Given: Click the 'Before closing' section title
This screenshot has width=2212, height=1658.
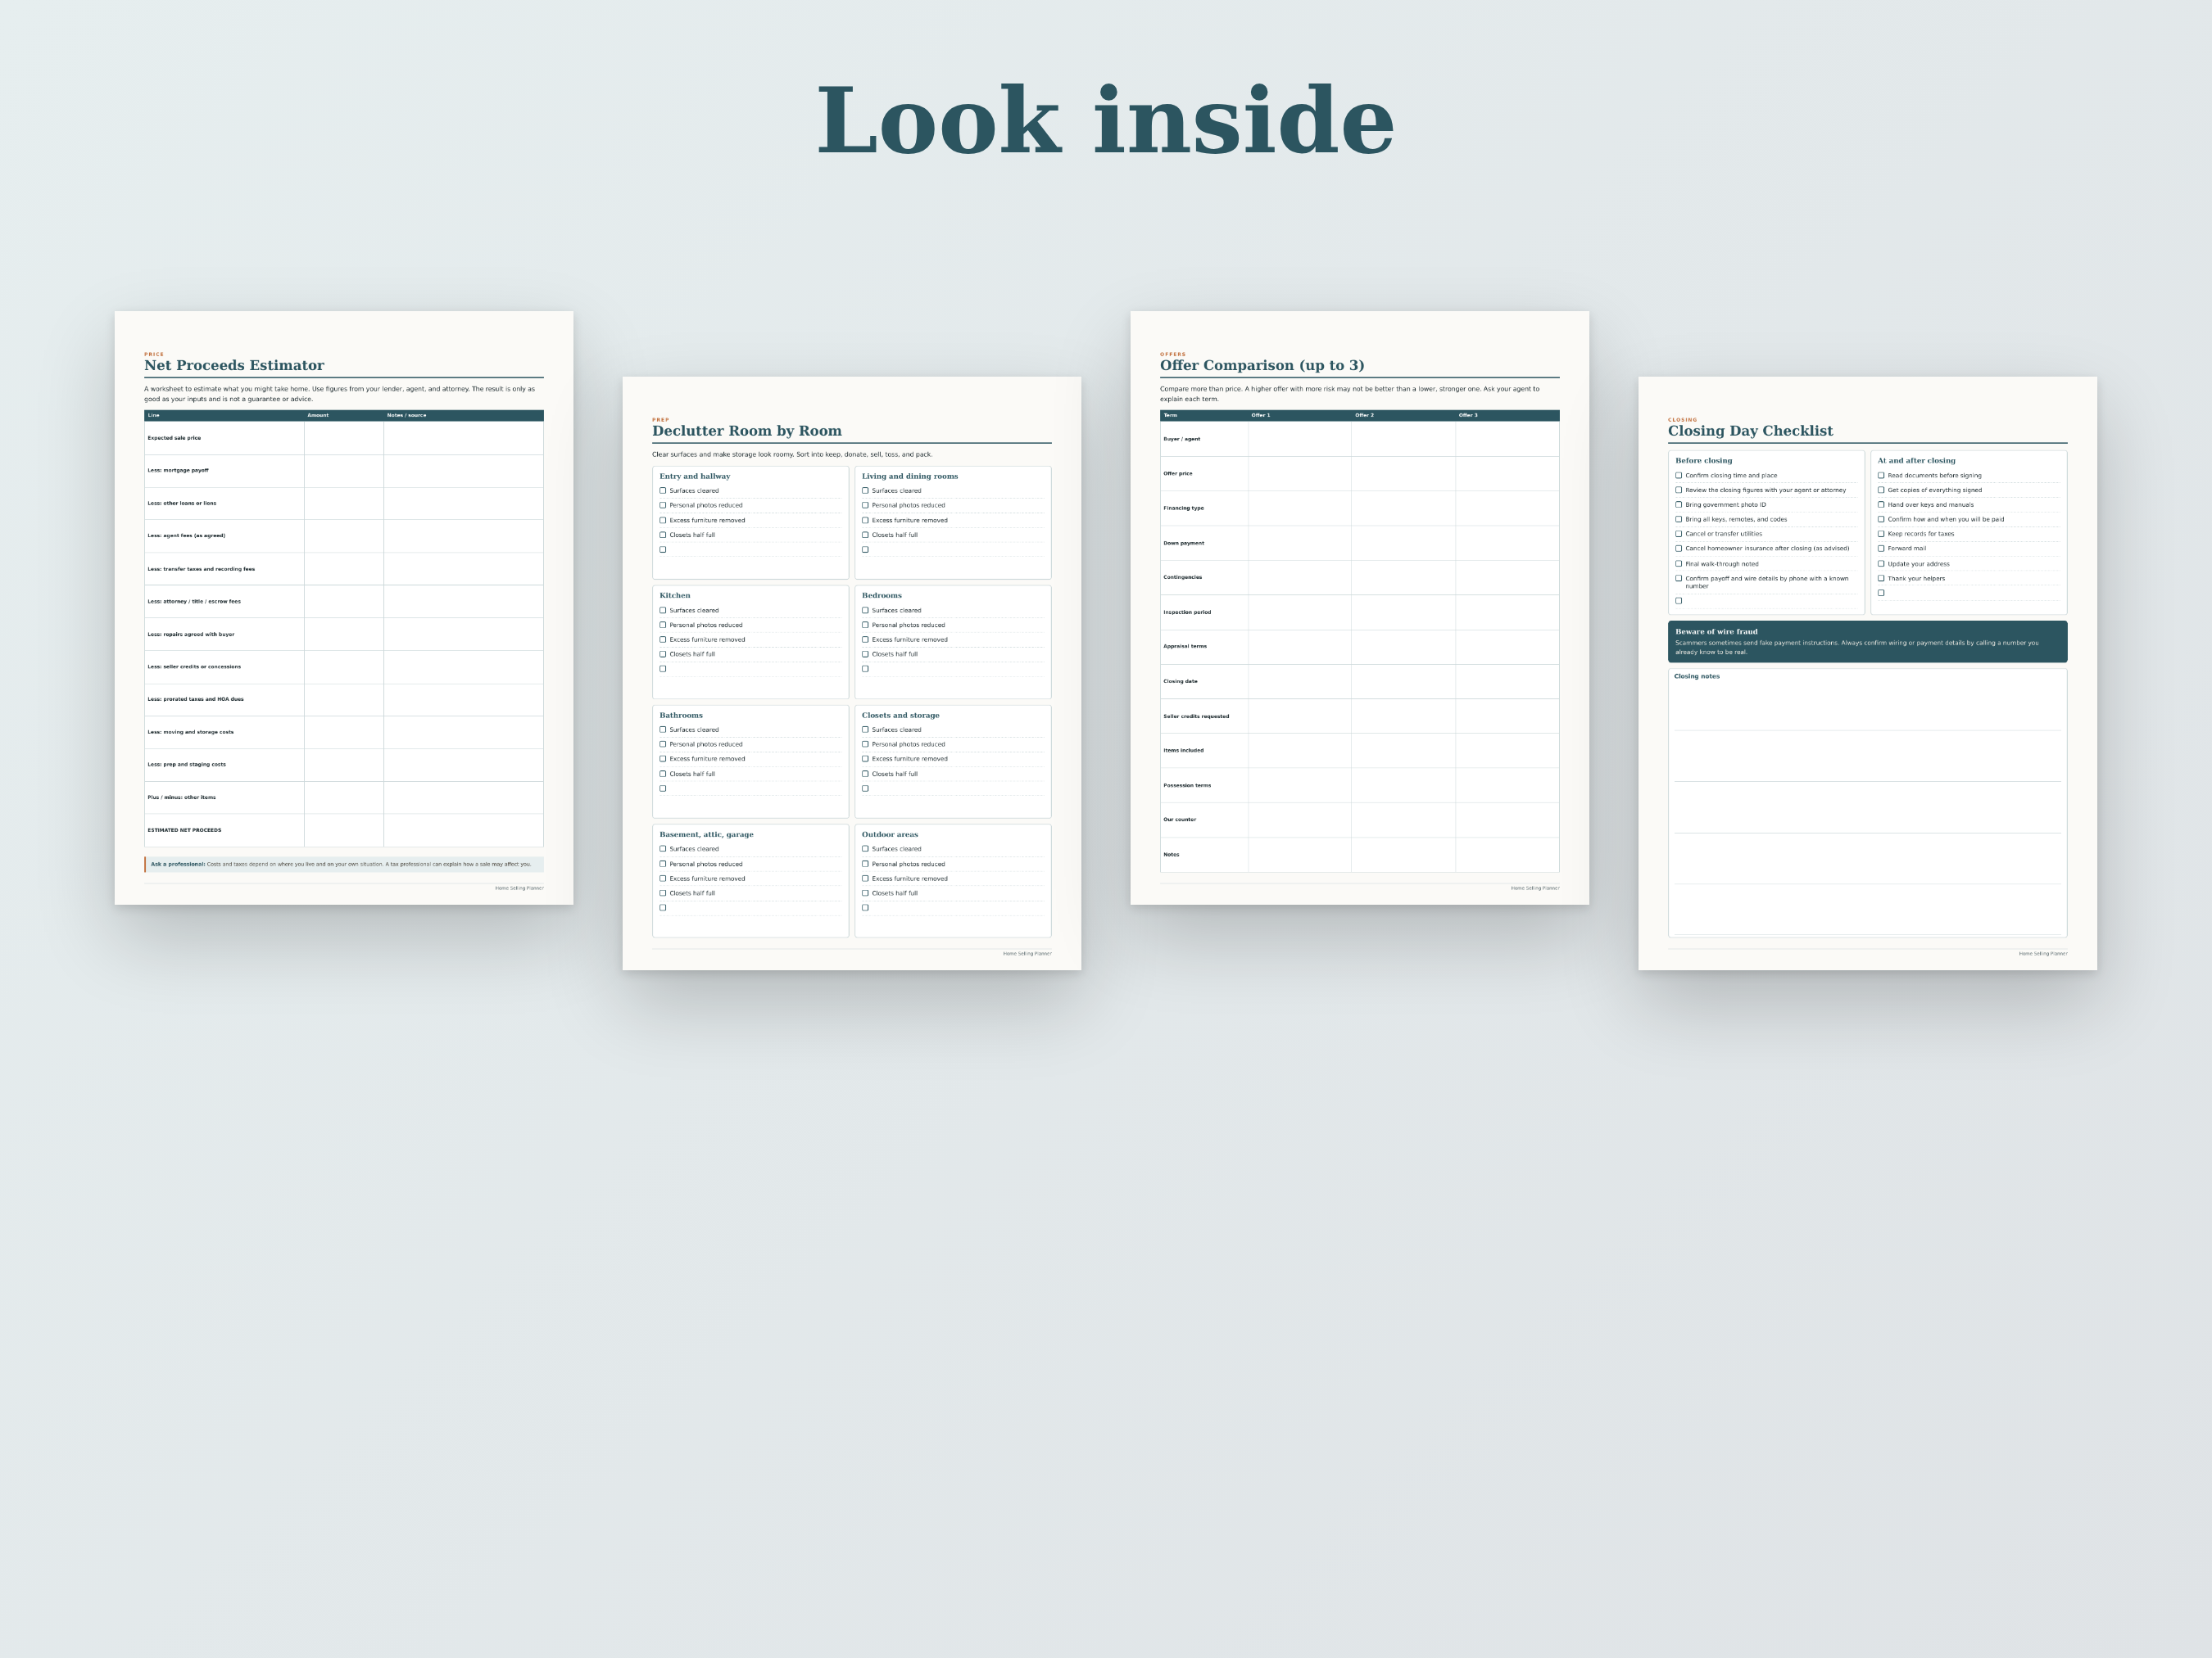Looking at the screenshot, I should tap(1704, 461).
